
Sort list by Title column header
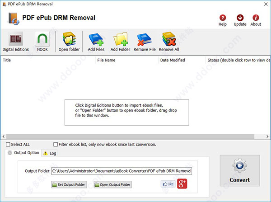tap(48, 60)
